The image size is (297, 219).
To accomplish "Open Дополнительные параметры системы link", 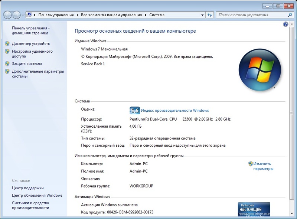I will pos(38,74).
